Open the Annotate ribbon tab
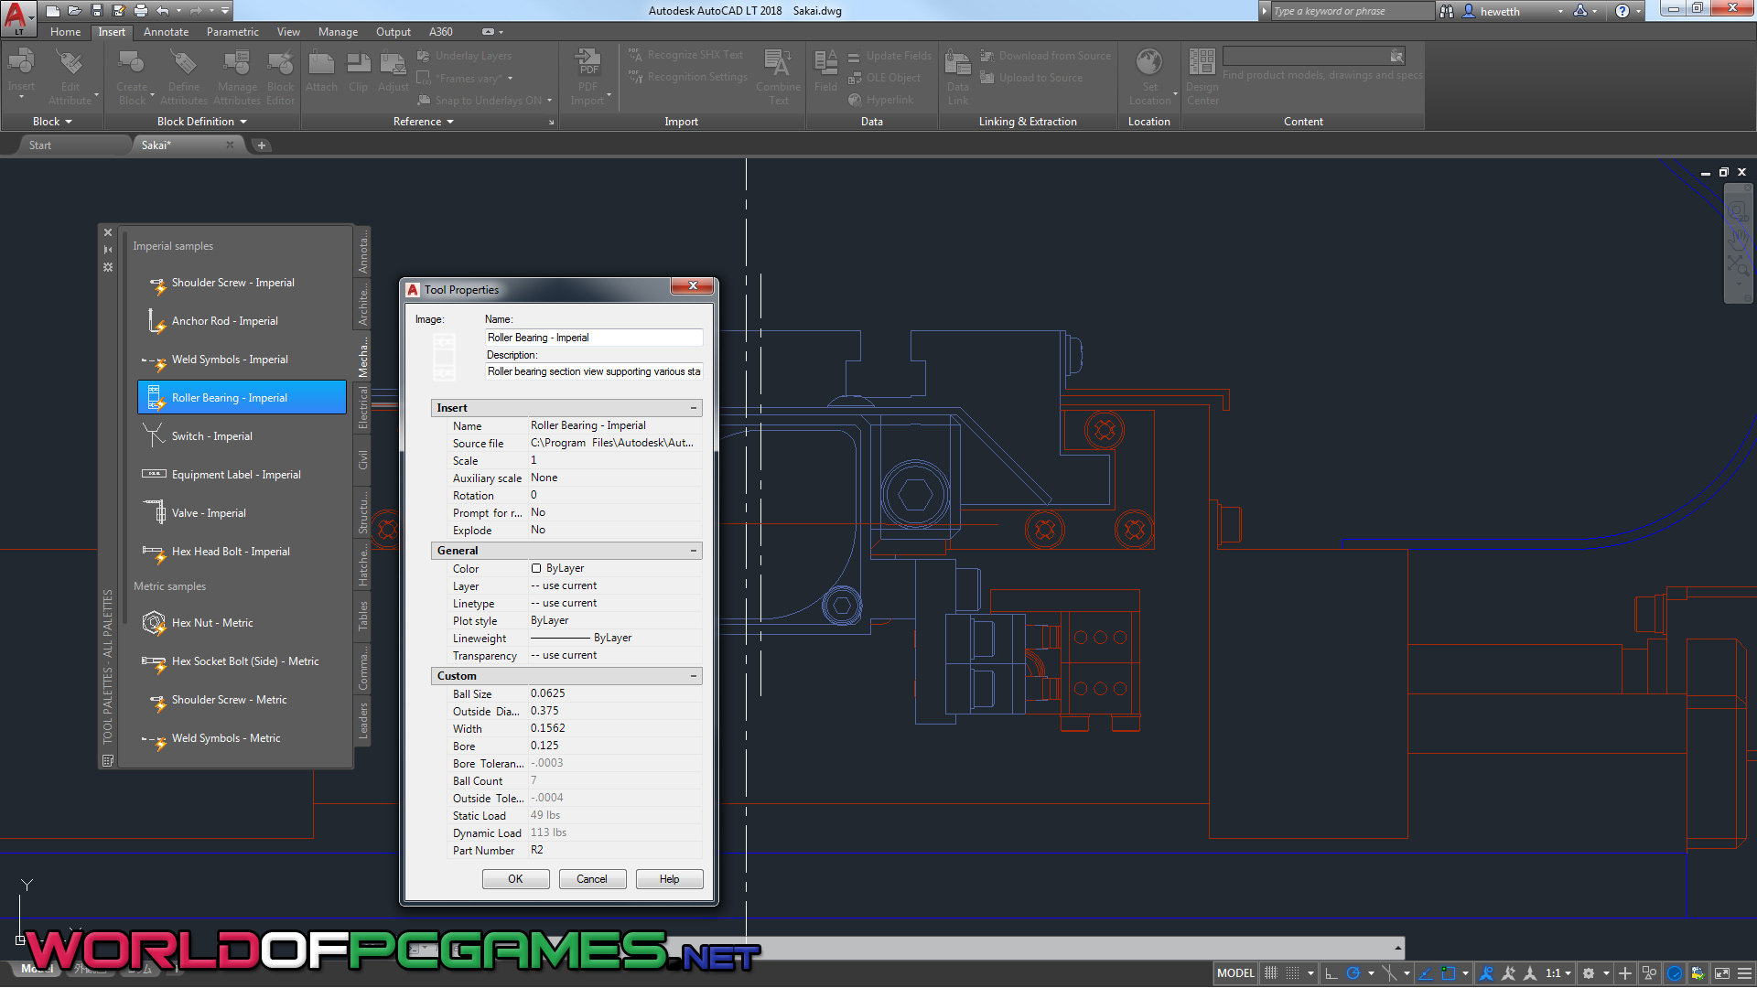The height and width of the screenshot is (988, 1757). (x=166, y=32)
